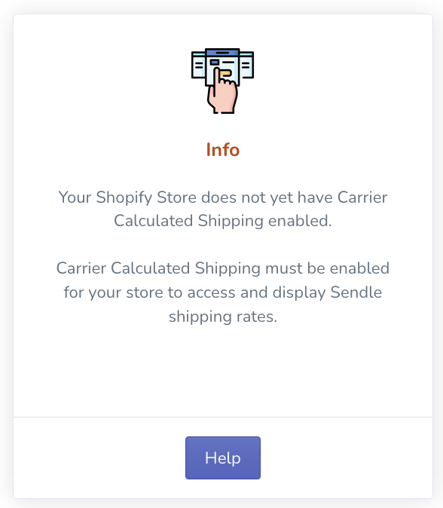443x508 pixels.
Task: Click the pointing hand illustration
Action: pyautogui.click(x=222, y=91)
